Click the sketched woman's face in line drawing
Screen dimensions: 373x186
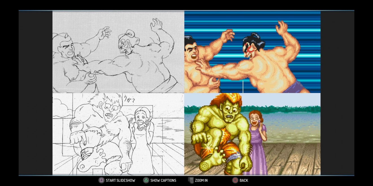(x=140, y=116)
